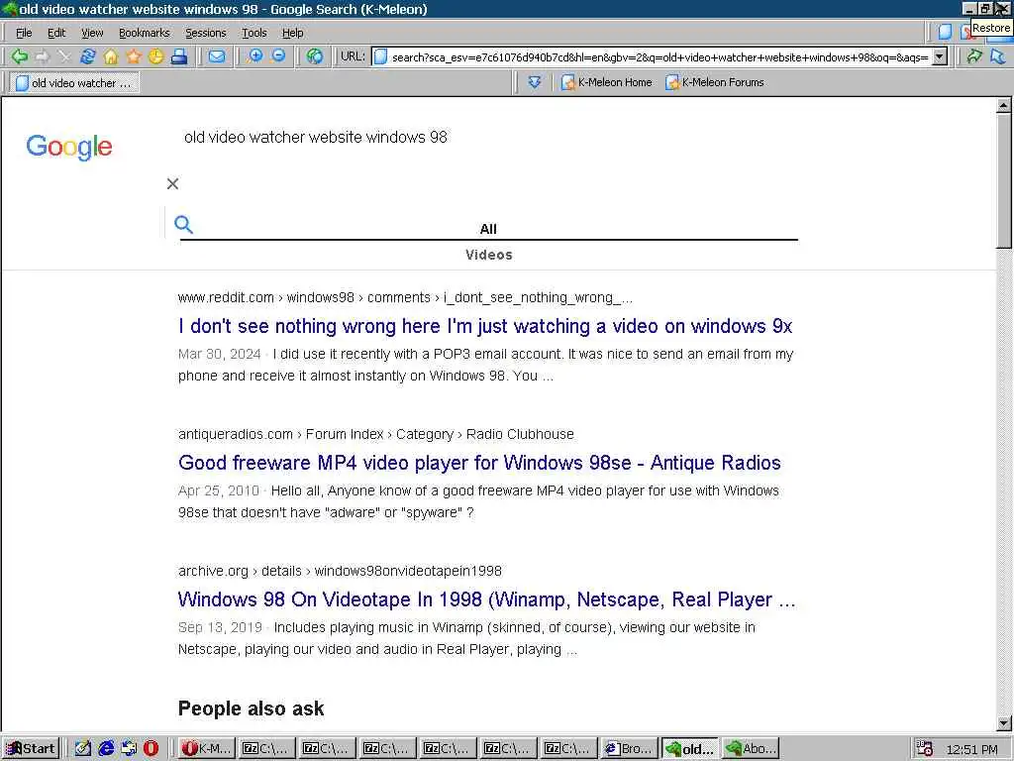Print the page with the printer icon
Viewport: 1014px width, 761px height.
[x=179, y=56]
